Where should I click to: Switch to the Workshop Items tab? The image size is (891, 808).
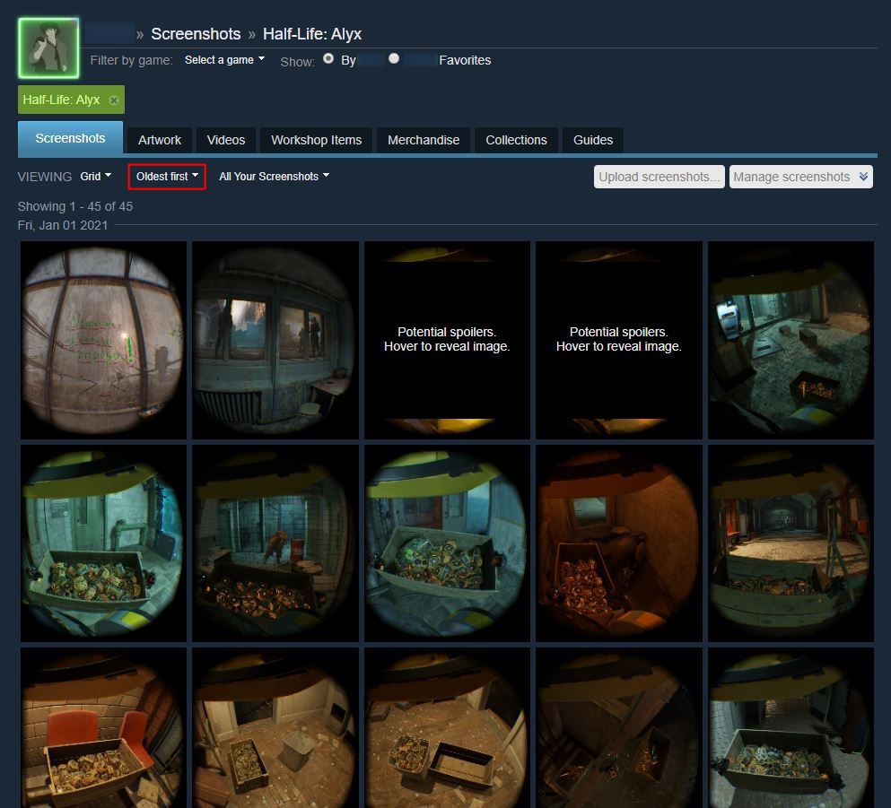[316, 140]
